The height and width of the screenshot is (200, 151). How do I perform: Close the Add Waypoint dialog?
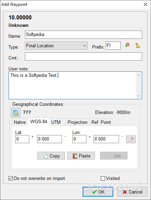(x=146, y=4)
